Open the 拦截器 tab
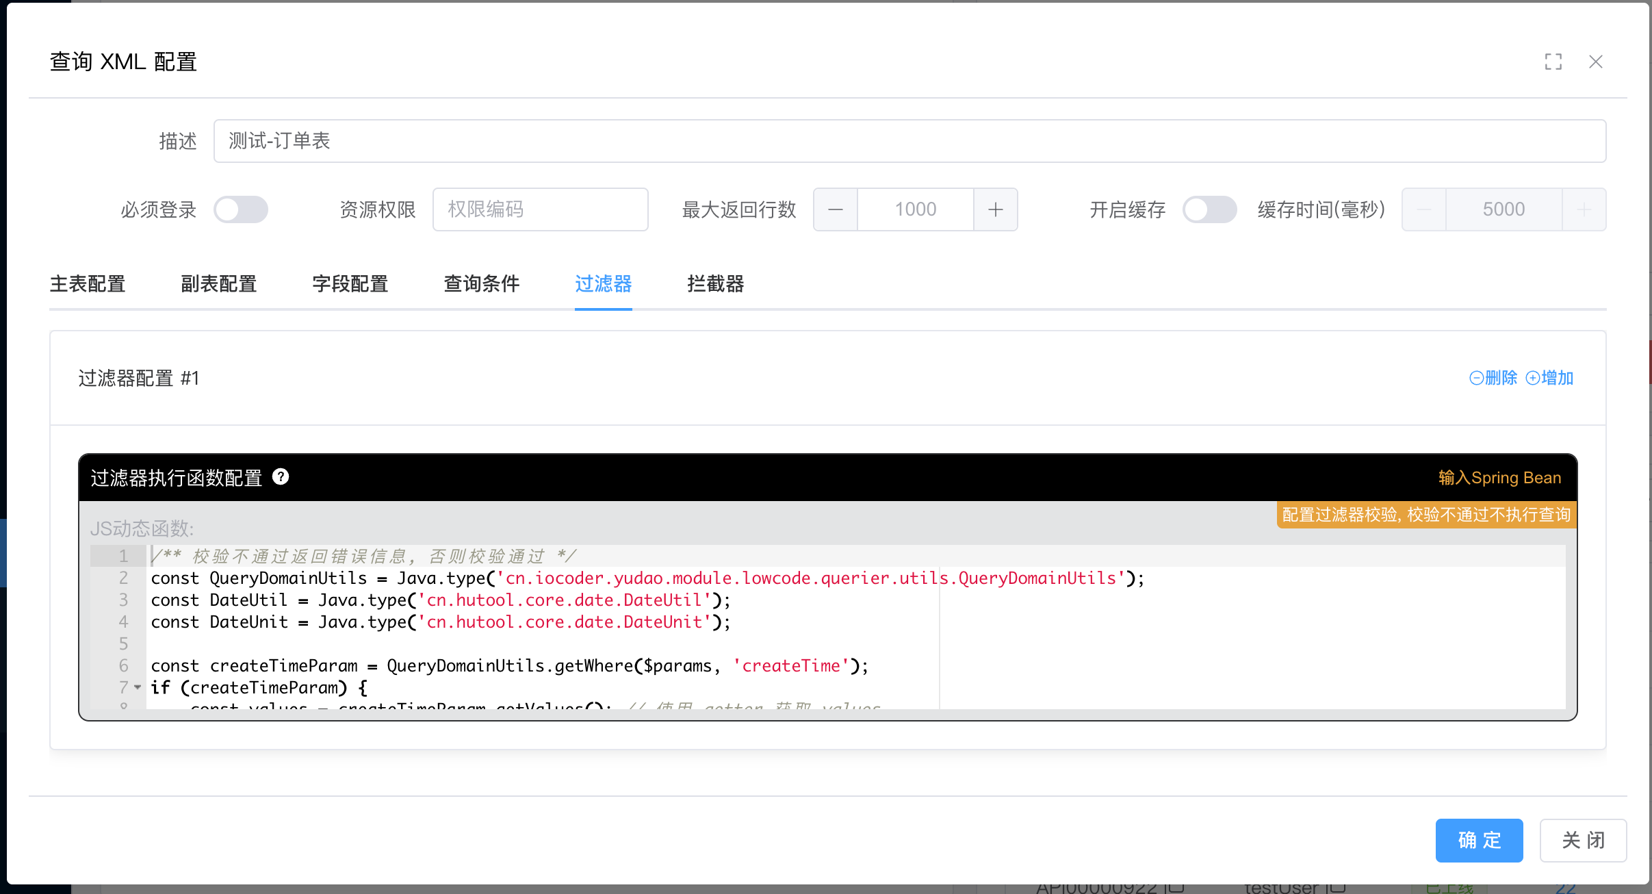The height and width of the screenshot is (894, 1652). pos(715,283)
